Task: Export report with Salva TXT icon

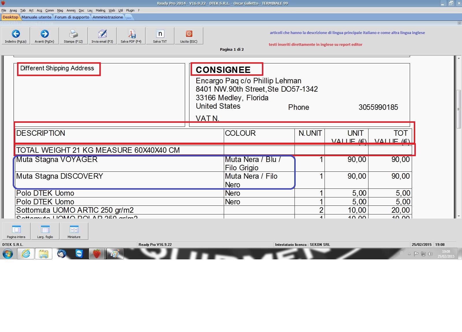Action: tap(160, 34)
